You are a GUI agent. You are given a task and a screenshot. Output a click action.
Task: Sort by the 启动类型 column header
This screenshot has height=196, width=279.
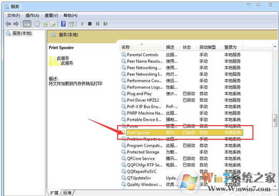tap(210, 47)
